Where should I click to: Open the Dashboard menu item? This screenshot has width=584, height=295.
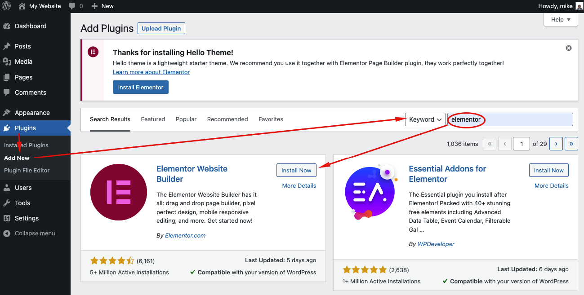coord(35,26)
